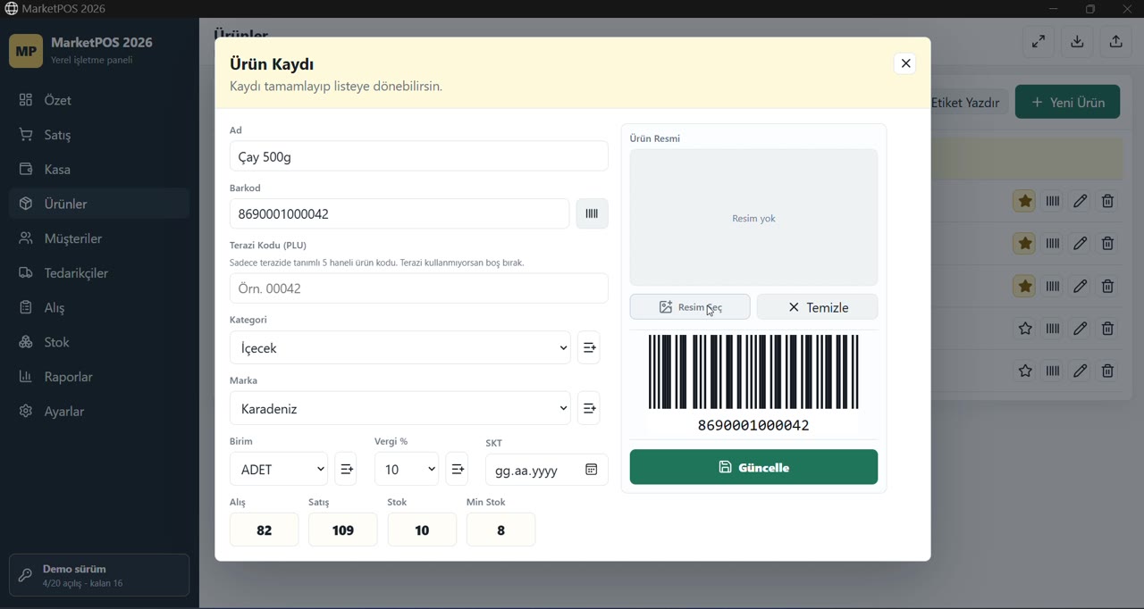Expand the Kategori dropdown showing İçecek
Screen dimensions: 1144x609
point(400,347)
